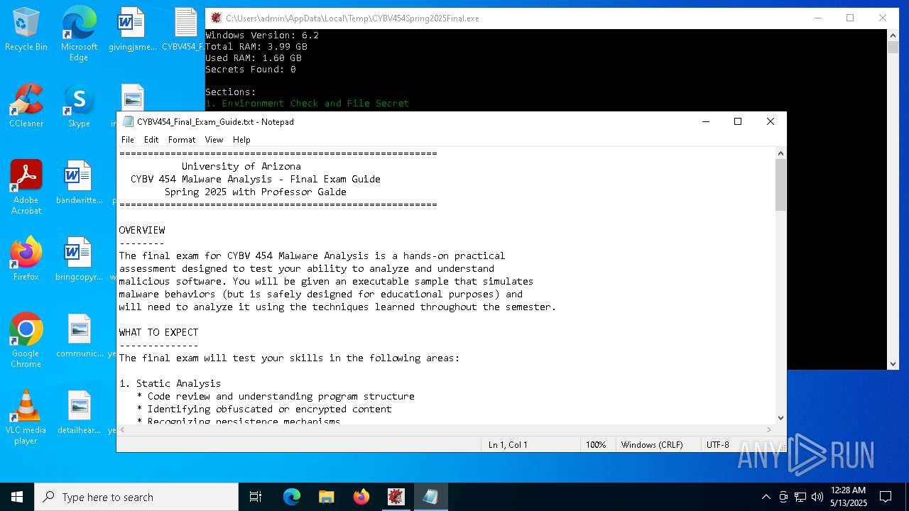
Task: Click Notepad horizontal scrollbar right arrow
Action: 768,429
